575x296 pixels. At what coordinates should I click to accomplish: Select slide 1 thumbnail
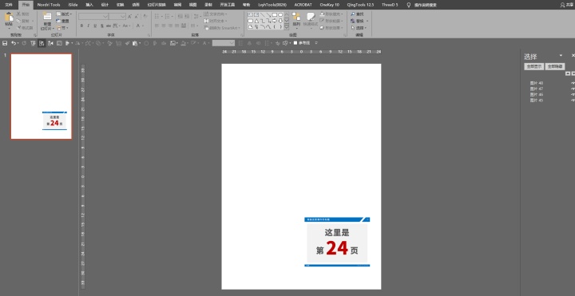pyautogui.click(x=41, y=97)
